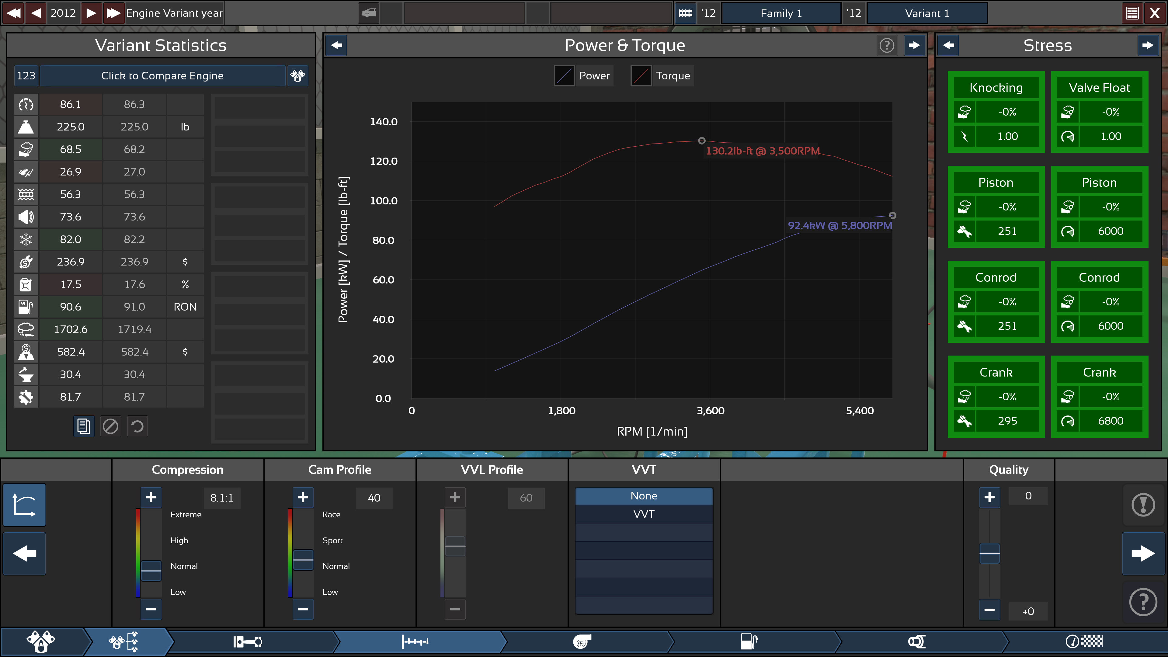This screenshot has width=1168, height=657.
Task: Step the year back by one
Action: [36, 13]
